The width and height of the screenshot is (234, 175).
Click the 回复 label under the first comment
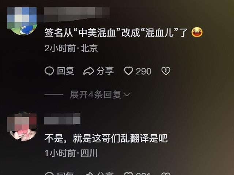65,71
